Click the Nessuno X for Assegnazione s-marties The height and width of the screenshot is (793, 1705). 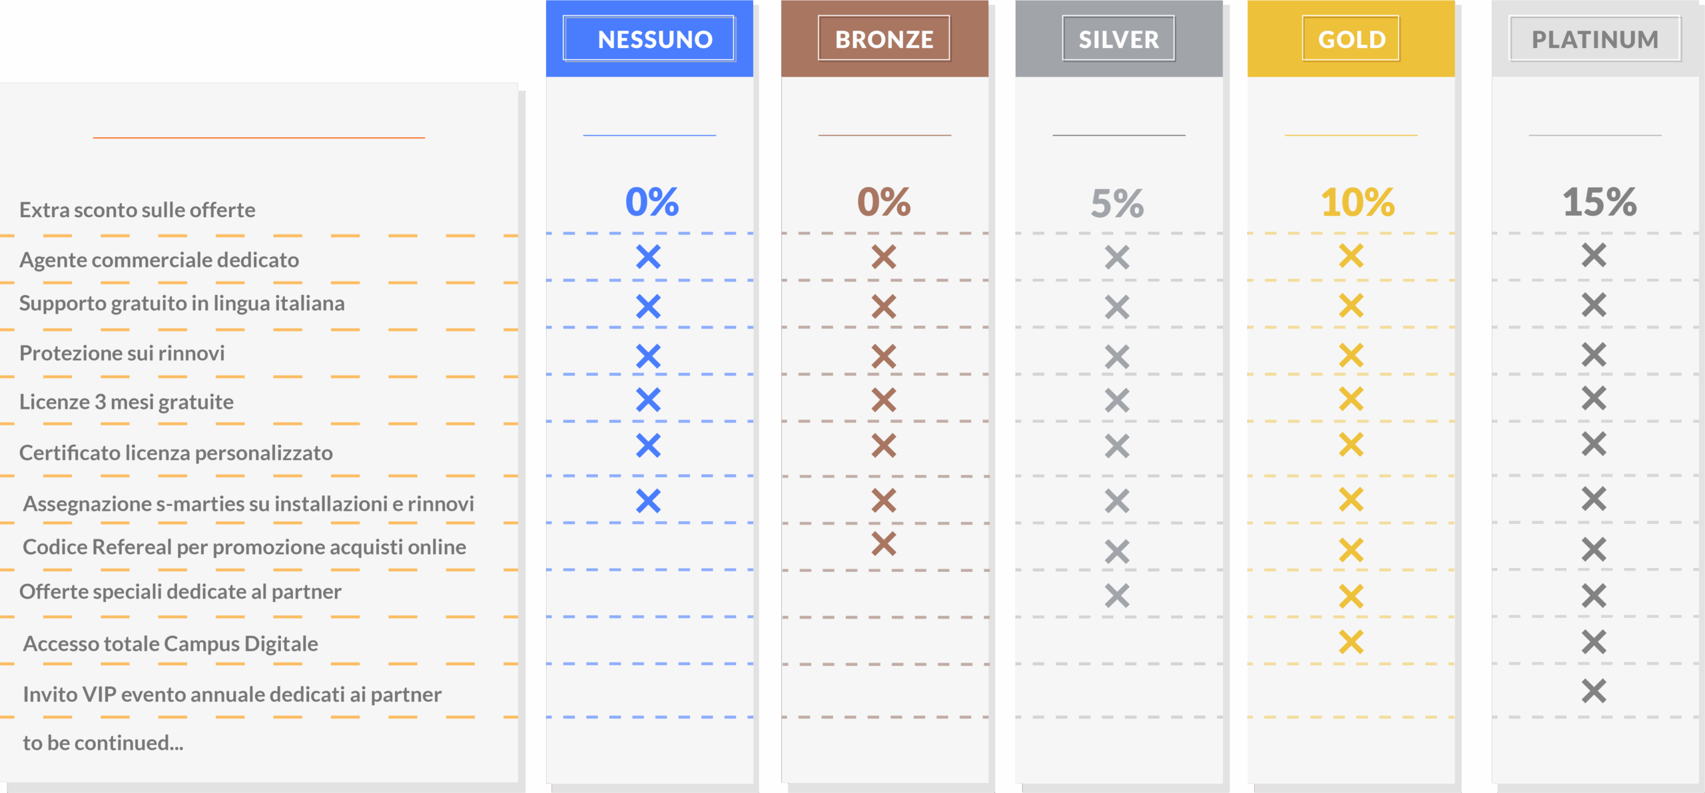[648, 501]
